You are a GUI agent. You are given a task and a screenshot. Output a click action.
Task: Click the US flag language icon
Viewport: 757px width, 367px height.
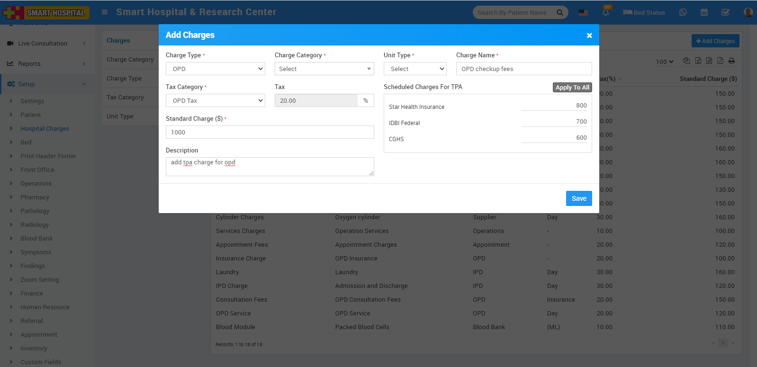coord(583,13)
